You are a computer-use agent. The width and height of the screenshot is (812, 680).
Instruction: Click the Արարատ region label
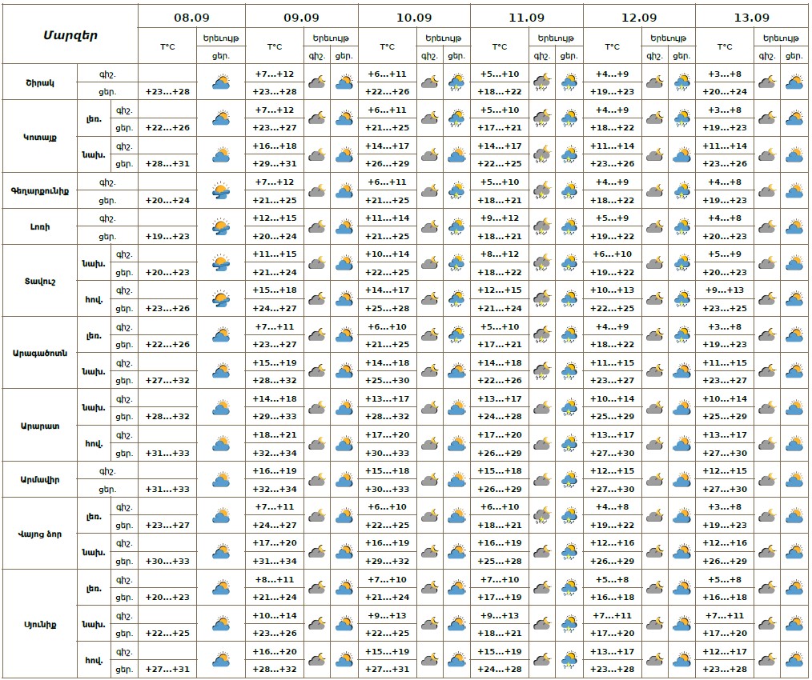39,426
